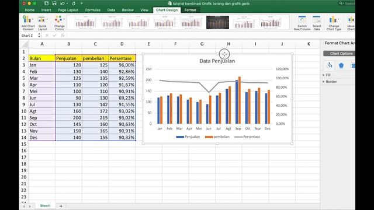Undo the last action
Screen dimensions: 374x210
pos(63,3)
